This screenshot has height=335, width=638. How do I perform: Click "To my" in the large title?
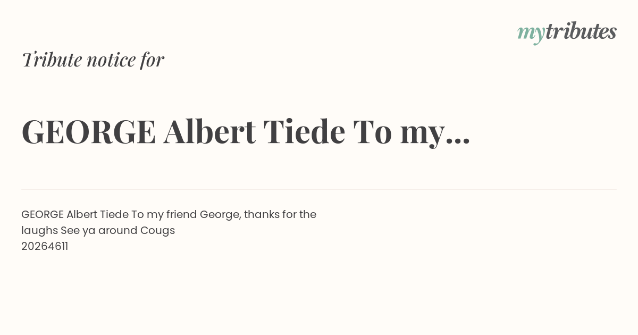click(398, 133)
